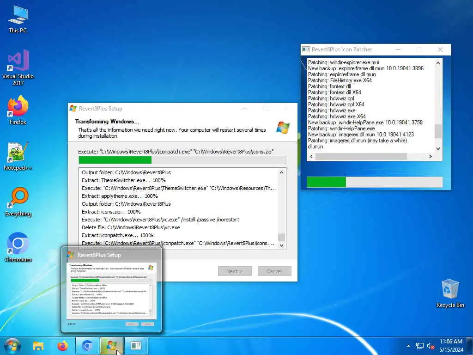Image resolution: width=473 pixels, height=355 pixels.
Task: Select log line with vc.exe /install /passive
Action: tap(160, 220)
